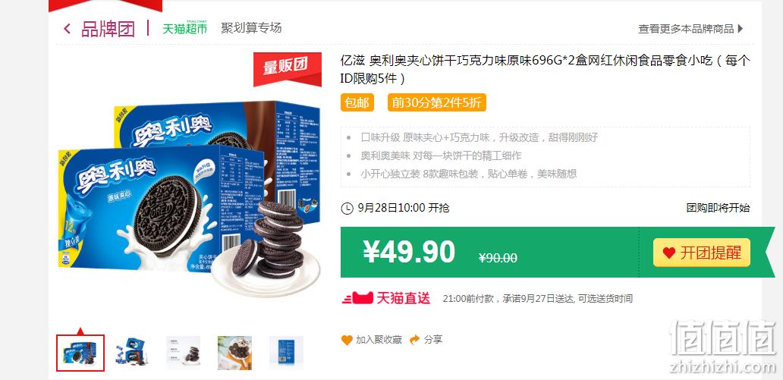Select the first Oreo product thumbnail
The image size is (783, 380).
pos(80,353)
